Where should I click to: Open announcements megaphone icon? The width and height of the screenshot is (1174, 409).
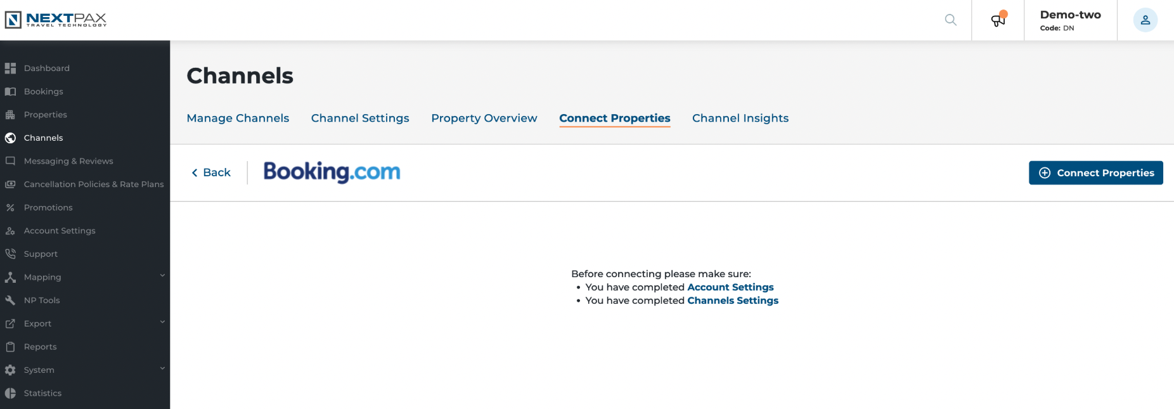[998, 20]
